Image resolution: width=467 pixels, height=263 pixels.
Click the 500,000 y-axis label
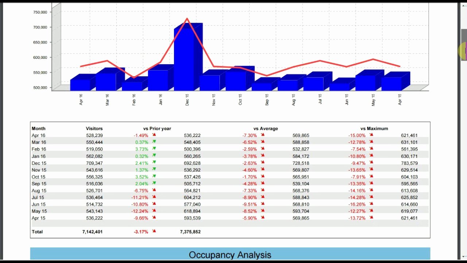pos(40,88)
